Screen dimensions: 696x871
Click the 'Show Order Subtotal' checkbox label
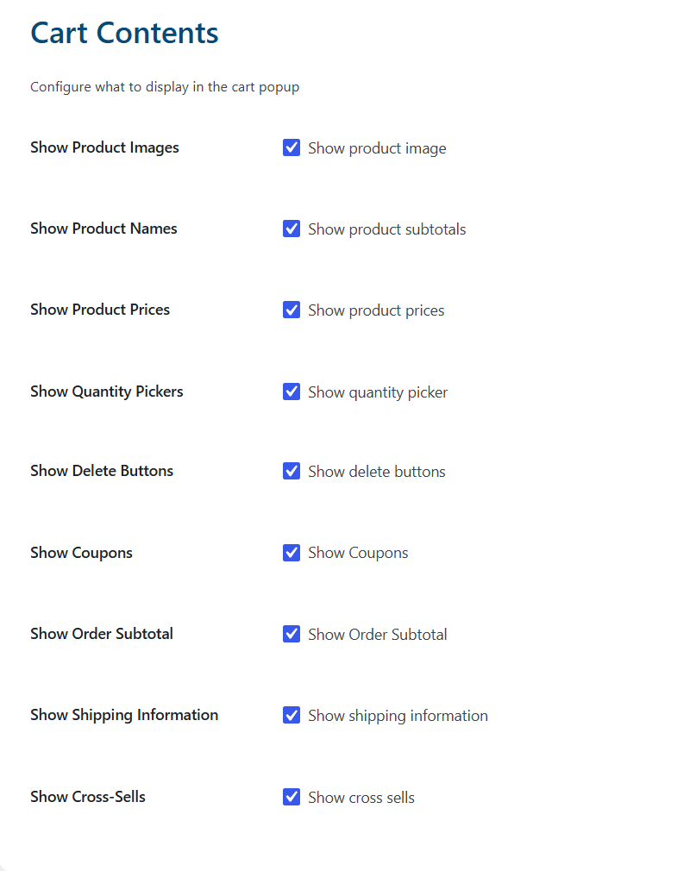tap(378, 635)
